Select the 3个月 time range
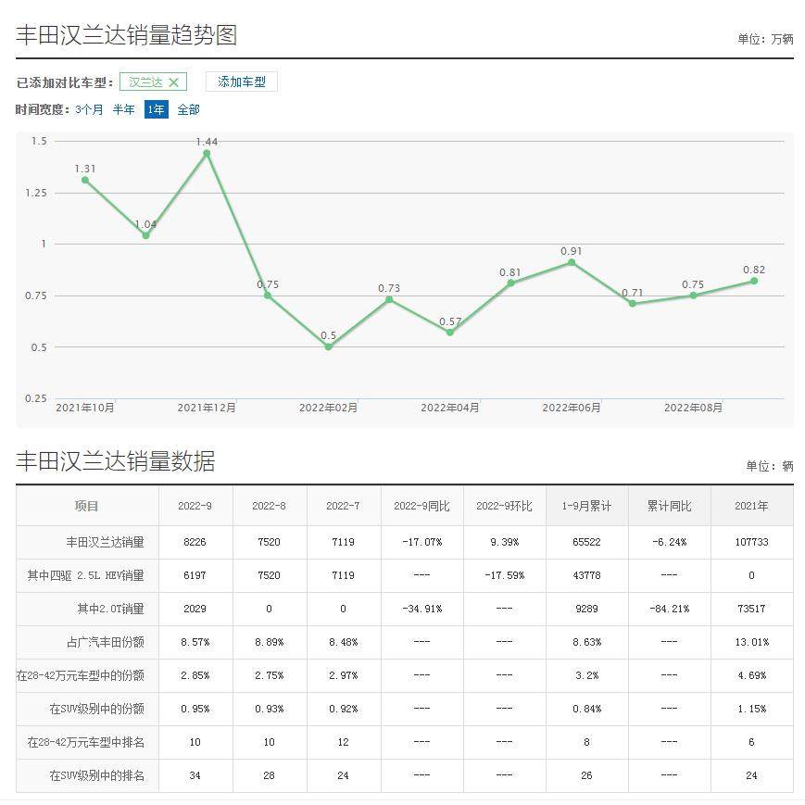 pos(89,109)
